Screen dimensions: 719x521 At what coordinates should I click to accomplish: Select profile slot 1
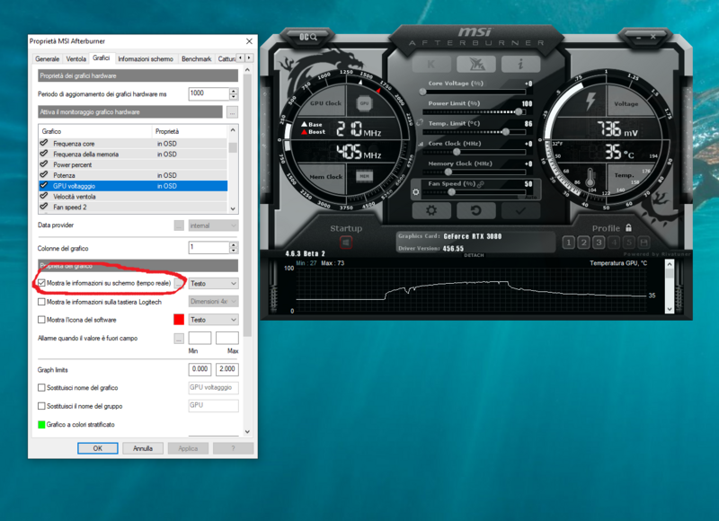point(569,243)
